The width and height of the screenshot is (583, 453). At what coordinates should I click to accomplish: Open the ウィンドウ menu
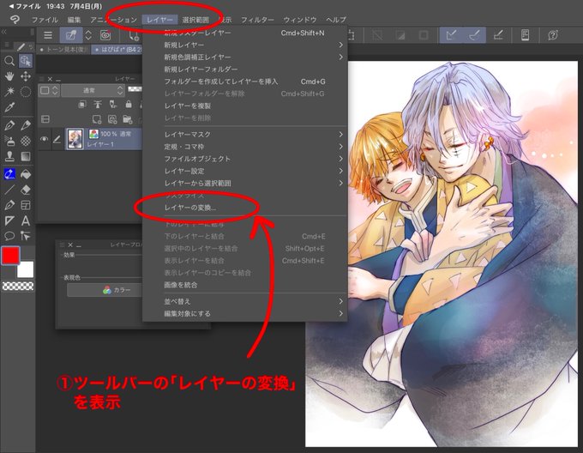pyautogui.click(x=300, y=20)
